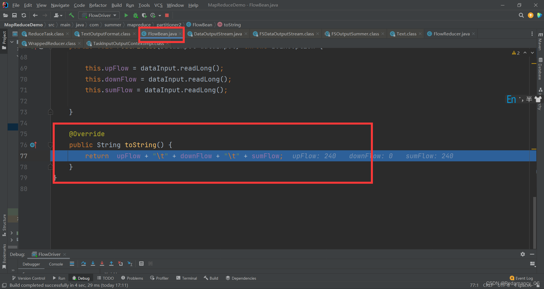This screenshot has width=544, height=289.
Task: Navigate forward with the right arrow
Action: (x=45, y=15)
